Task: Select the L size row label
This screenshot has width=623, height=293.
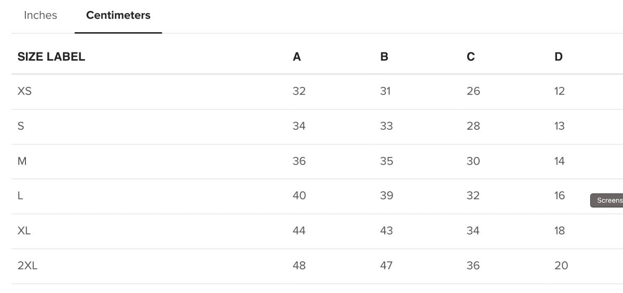Action: point(20,196)
